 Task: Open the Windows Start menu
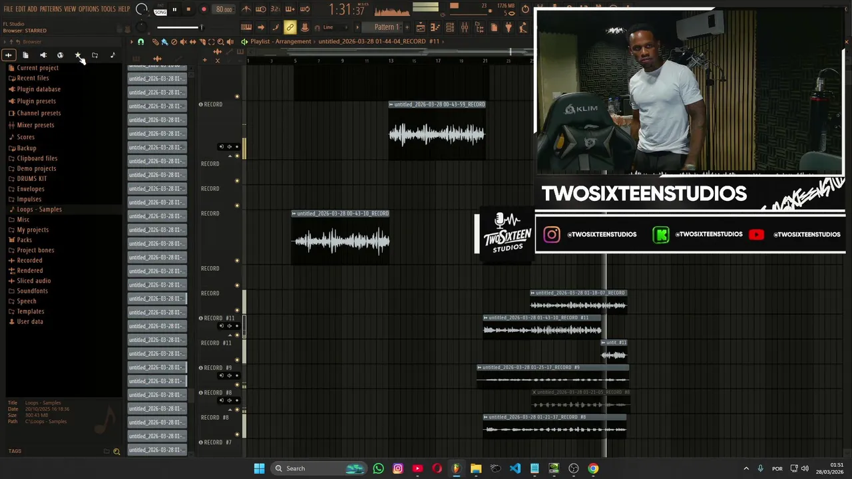259,468
